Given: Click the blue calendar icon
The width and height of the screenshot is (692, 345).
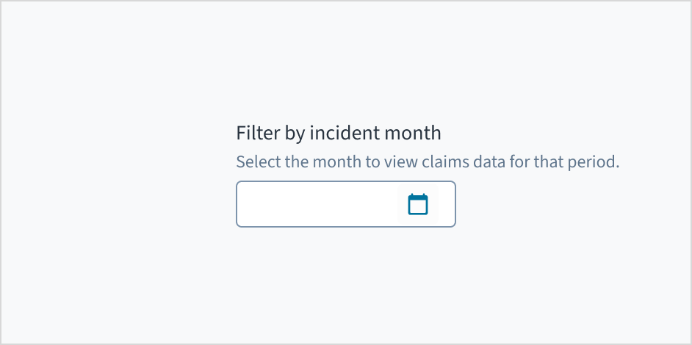Looking at the screenshot, I should [418, 204].
